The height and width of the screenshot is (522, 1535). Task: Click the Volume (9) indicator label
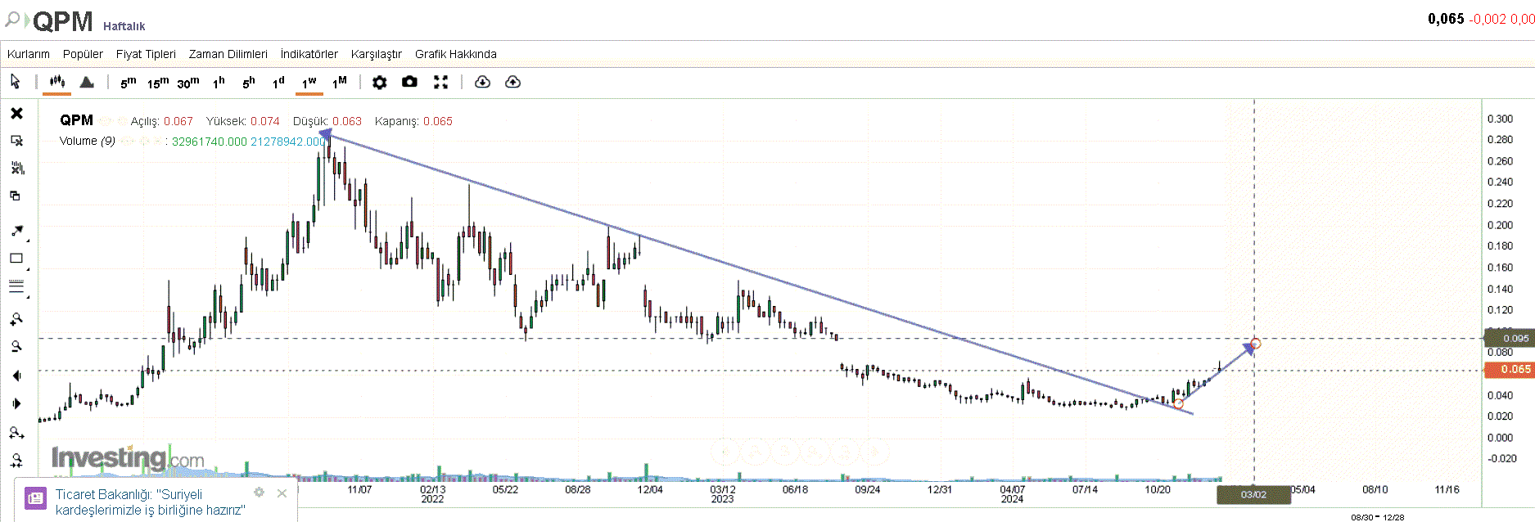pyautogui.click(x=88, y=141)
